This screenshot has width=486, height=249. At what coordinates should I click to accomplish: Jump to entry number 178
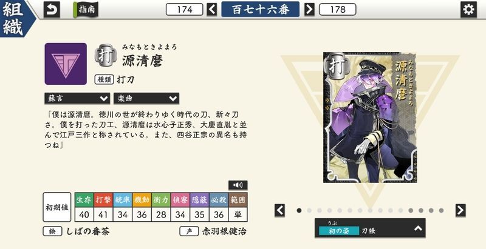338,9
